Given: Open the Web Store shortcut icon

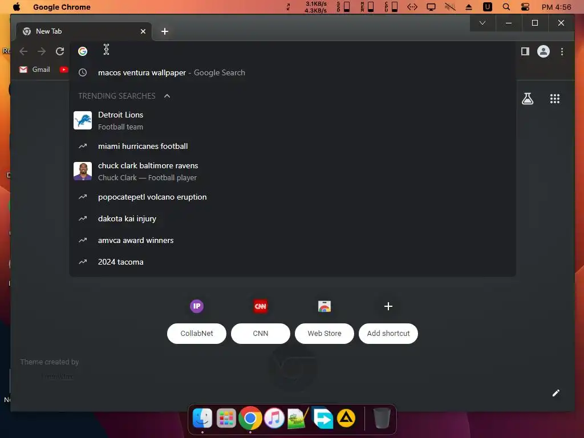Looking at the screenshot, I should coord(325,306).
